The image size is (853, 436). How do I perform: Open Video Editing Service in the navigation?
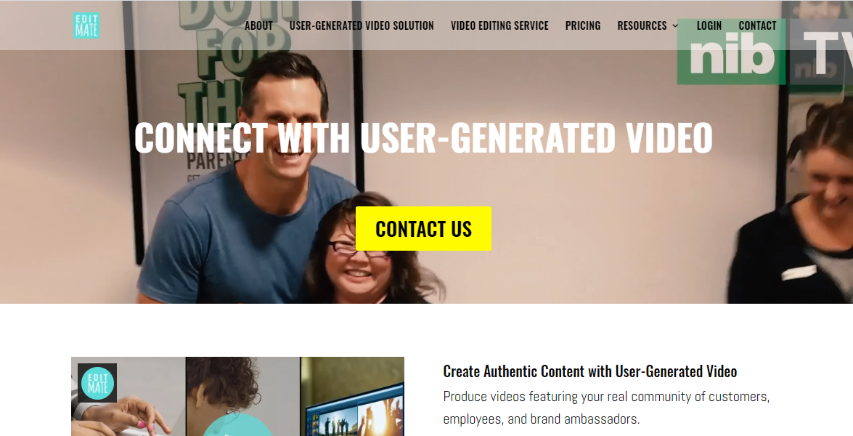499,25
